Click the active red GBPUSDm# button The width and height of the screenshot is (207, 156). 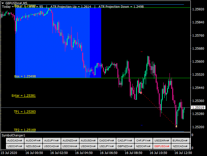tap(162, 146)
